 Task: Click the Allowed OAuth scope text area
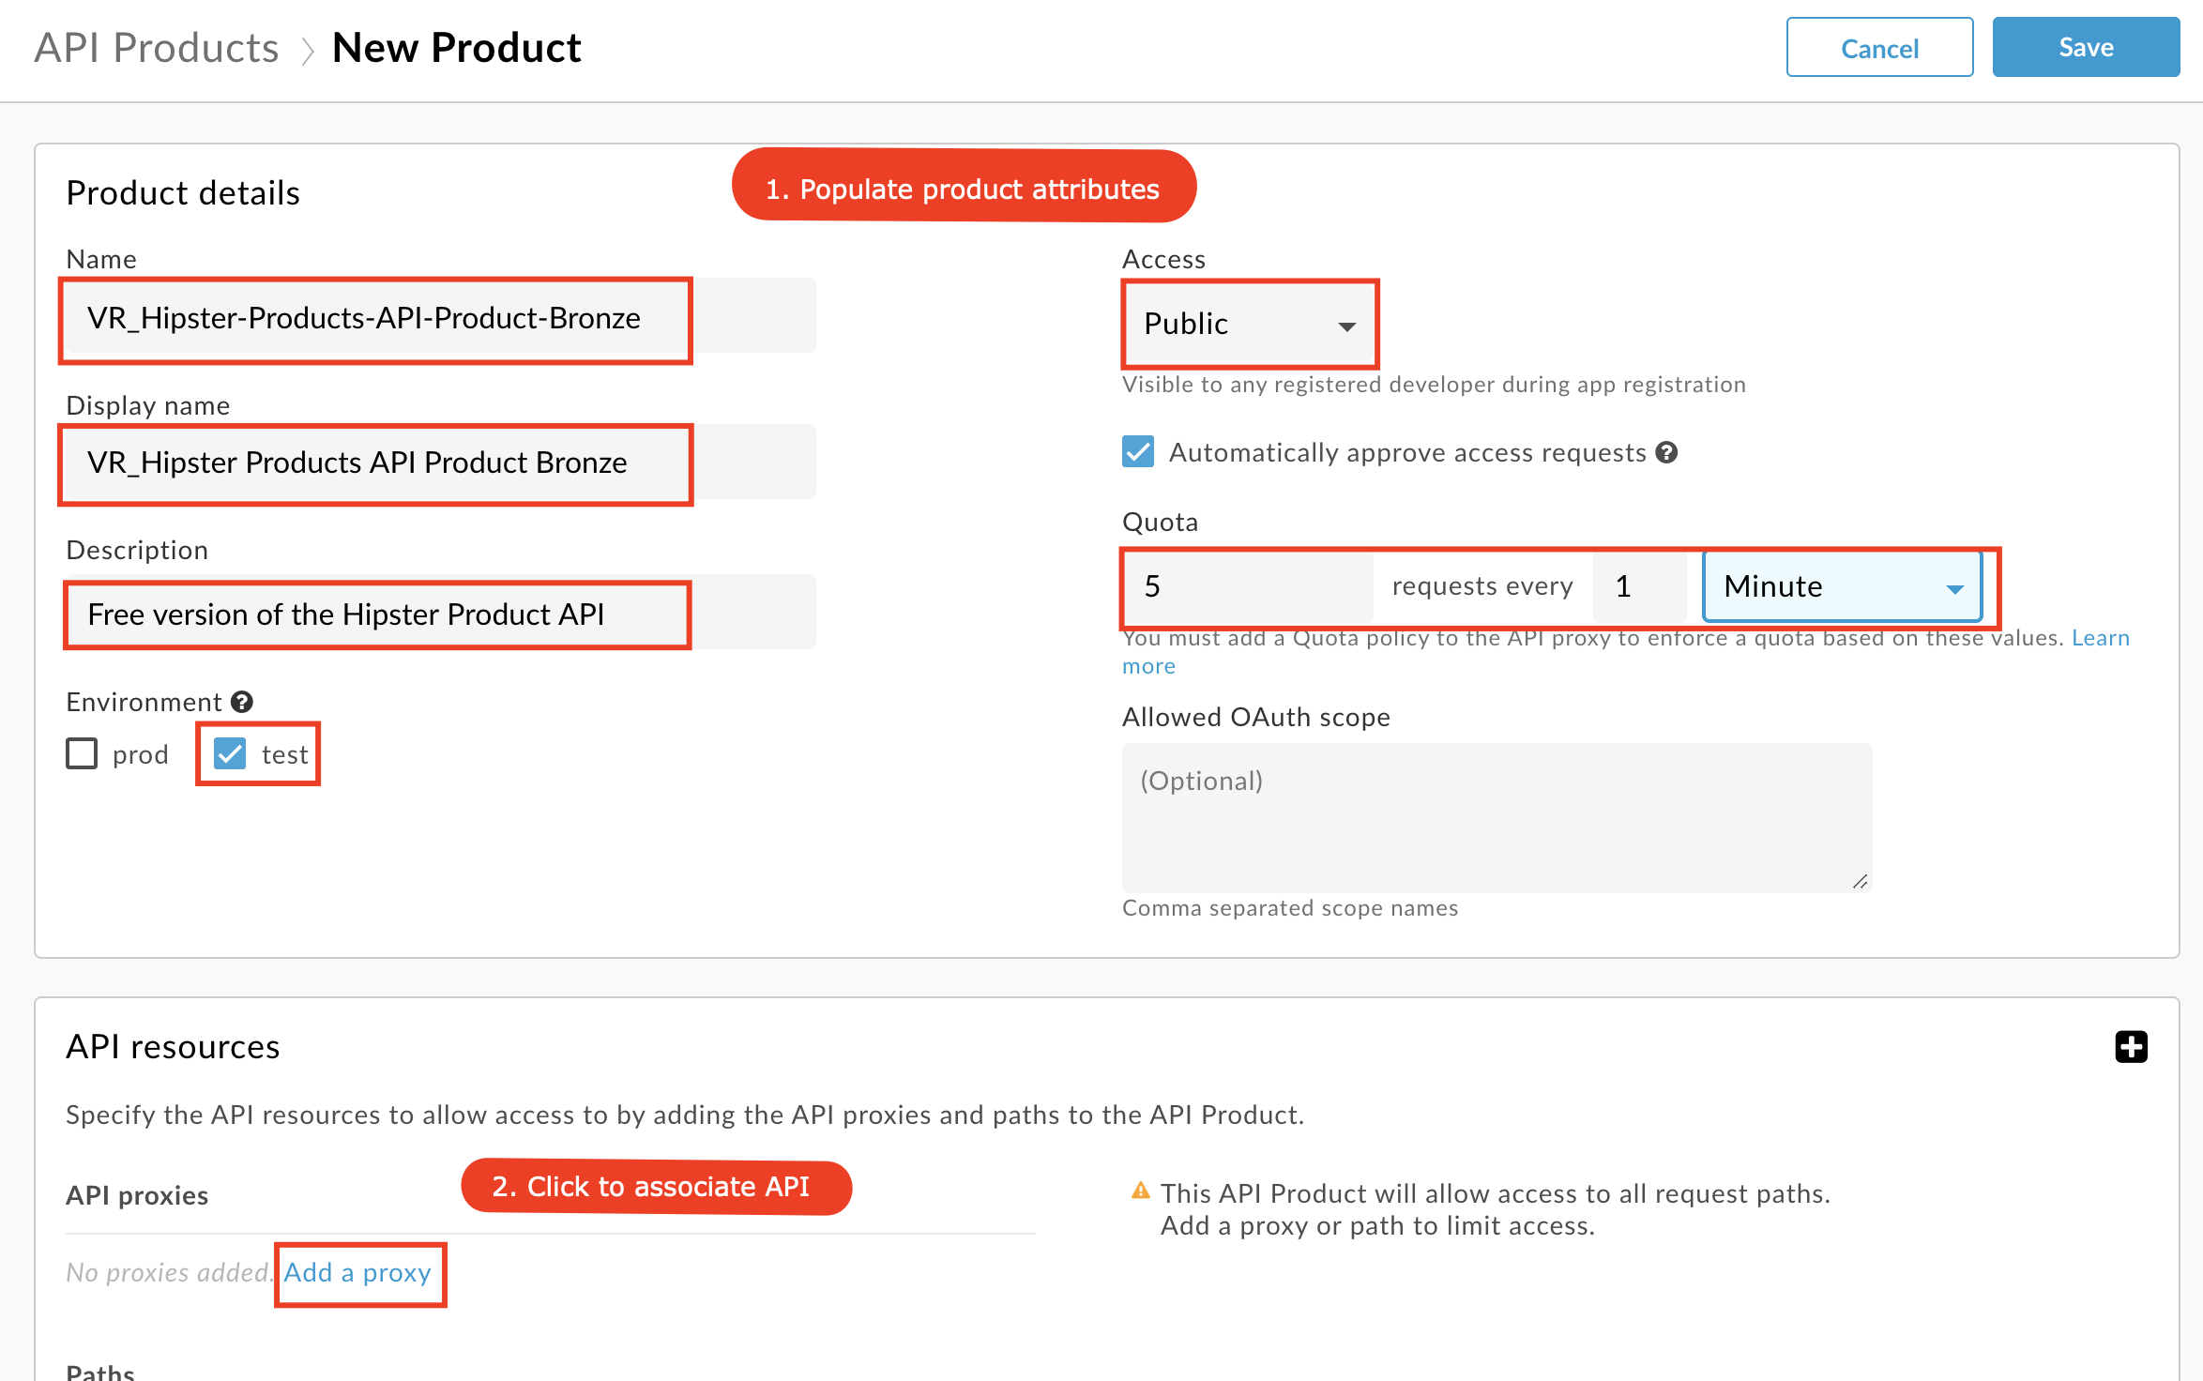pos(1497,818)
